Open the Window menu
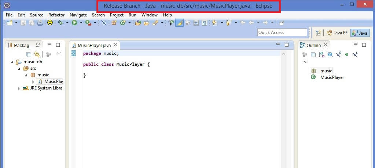Viewport: 375px width, 168px height. pyautogui.click(x=150, y=15)
